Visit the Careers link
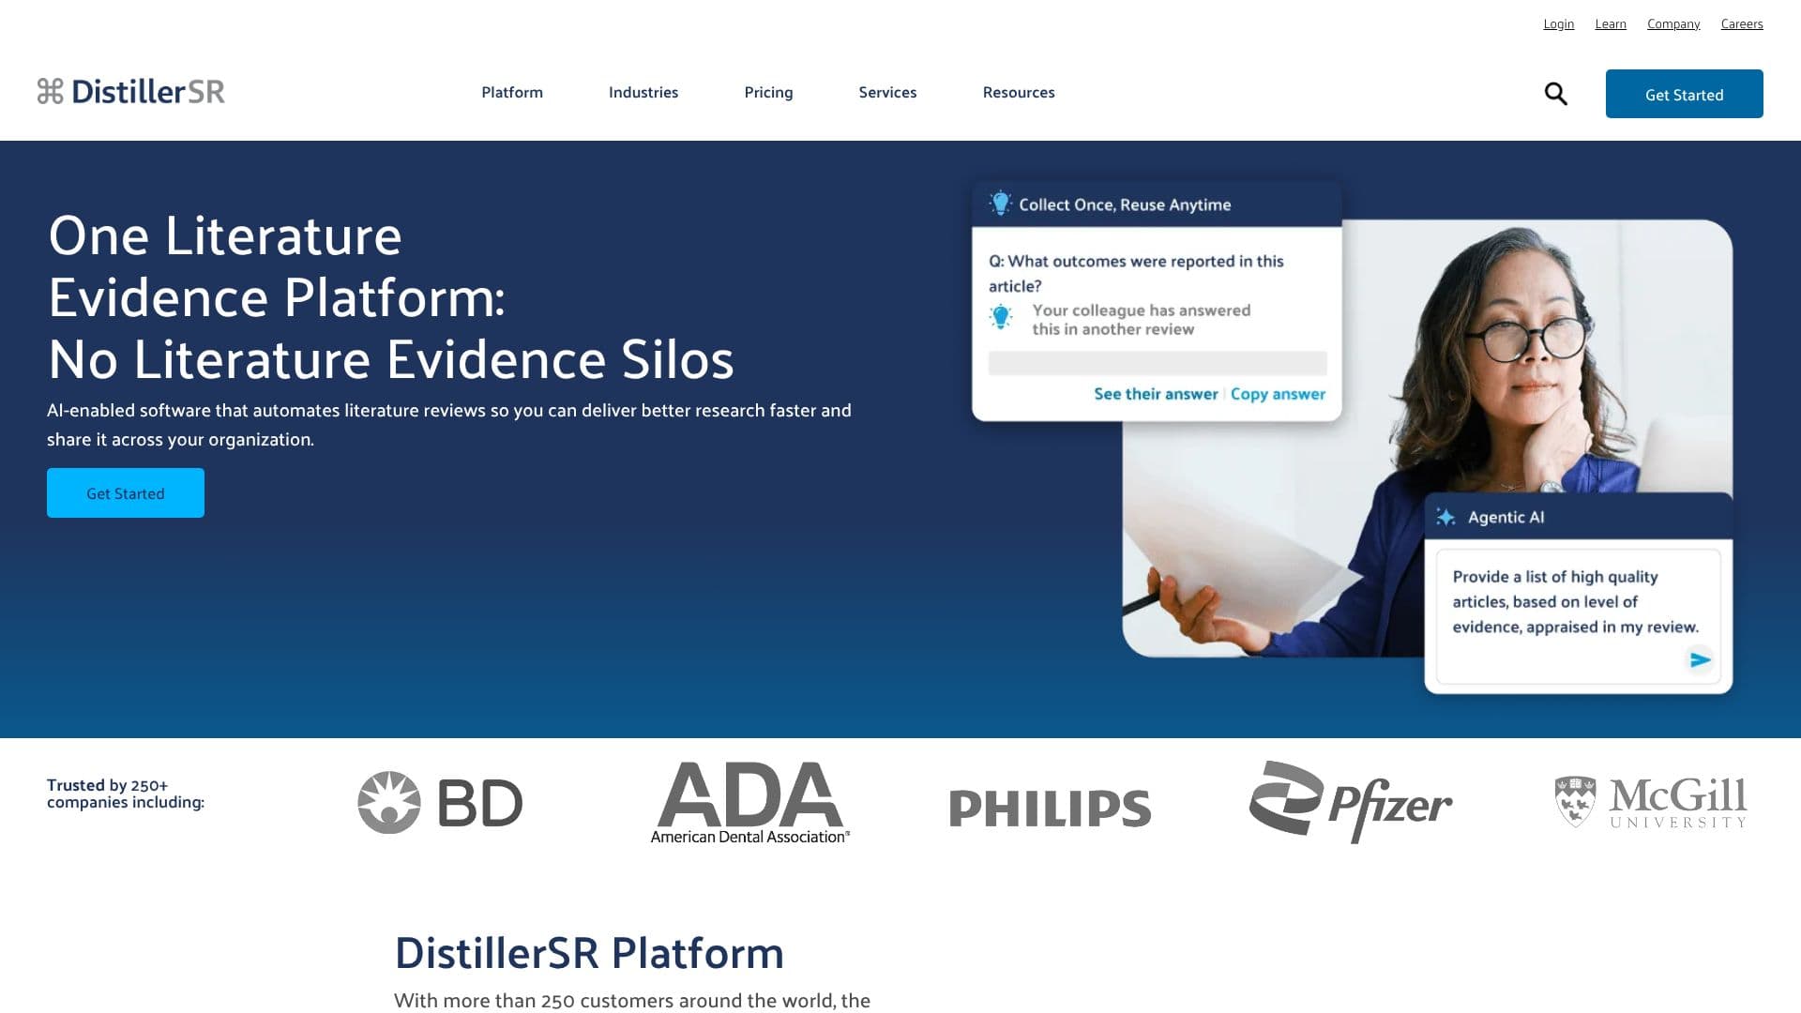Image resolution: width=1801 pixels, height=1013 pixels. point(1742,23)
